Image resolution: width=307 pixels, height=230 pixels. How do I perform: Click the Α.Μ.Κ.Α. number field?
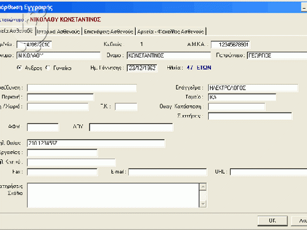coord(230,45)
